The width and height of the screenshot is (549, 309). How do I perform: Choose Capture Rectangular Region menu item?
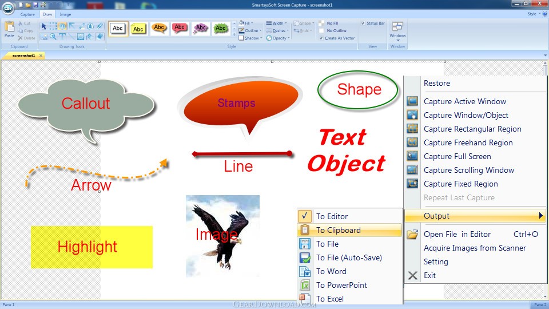click(x=472, y=129)
